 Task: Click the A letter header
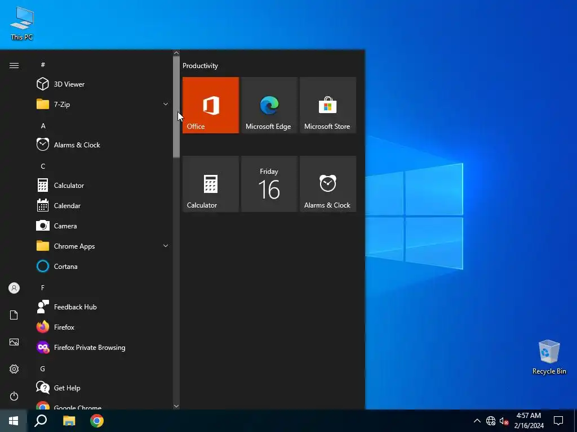(43, 125)
